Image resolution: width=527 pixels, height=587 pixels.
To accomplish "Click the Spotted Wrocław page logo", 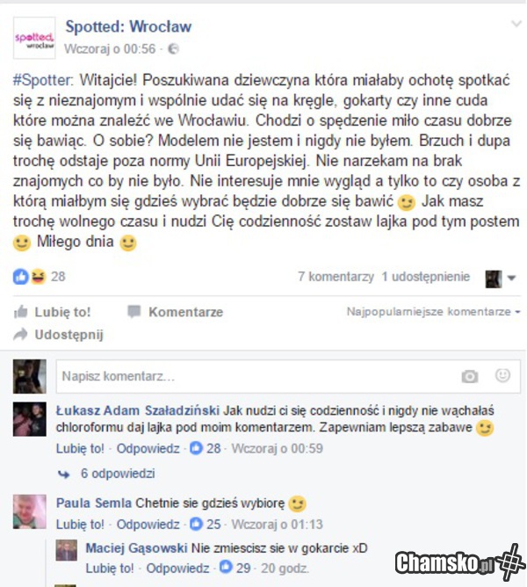I will [34, 38].
